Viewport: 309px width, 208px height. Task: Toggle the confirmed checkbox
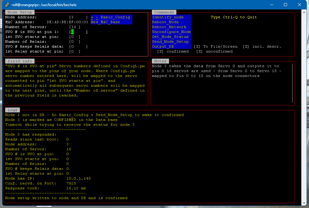coord(160,51)
